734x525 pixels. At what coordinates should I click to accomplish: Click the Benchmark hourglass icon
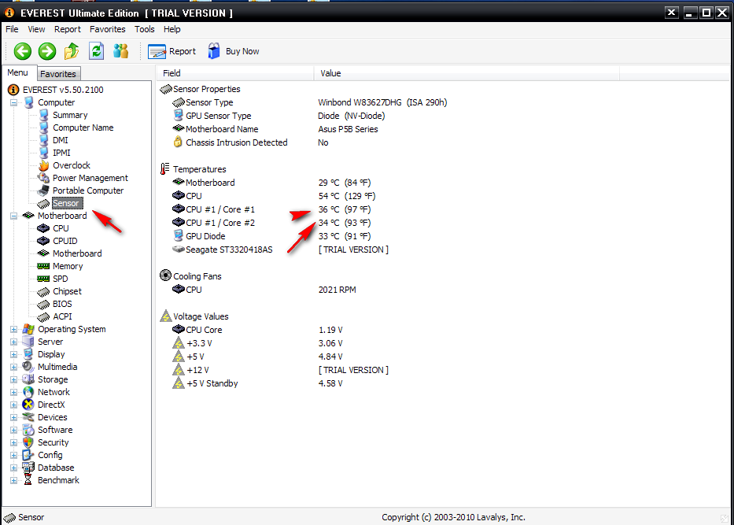(x=28, y=480)
